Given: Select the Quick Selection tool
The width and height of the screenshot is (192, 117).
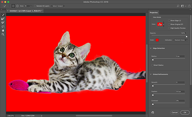Looking at the screenshot, I should pos(3,15).
